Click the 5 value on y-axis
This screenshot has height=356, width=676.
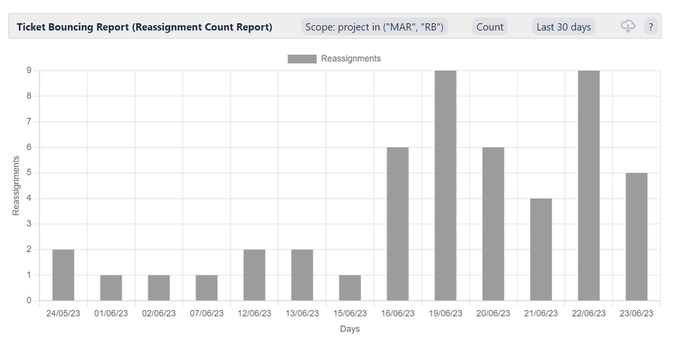(29, 173)
